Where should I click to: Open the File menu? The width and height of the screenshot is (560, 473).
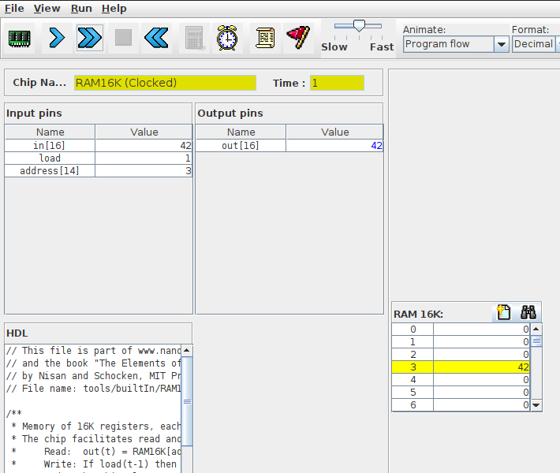tap(14, 8)
